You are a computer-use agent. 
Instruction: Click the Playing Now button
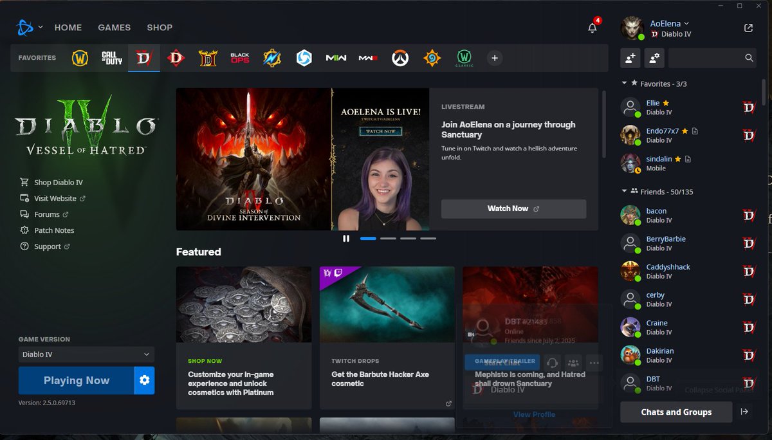(x=76, y=380)
